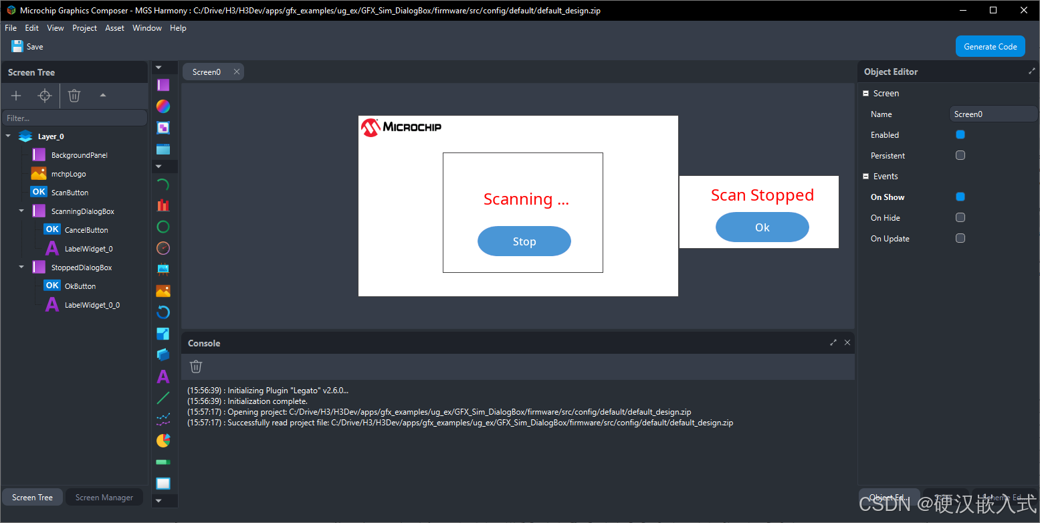Viewport: 1040px width, 523px height.
Task: Select ScanButton in the Screen Tree
Action: coord(70,193)
